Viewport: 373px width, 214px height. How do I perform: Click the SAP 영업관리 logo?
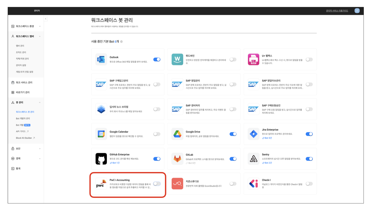point(177,84)
